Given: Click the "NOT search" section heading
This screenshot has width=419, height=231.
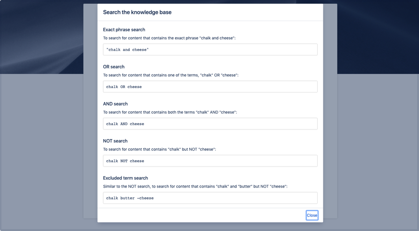Looking at the screenshot, I should [115, 141].
